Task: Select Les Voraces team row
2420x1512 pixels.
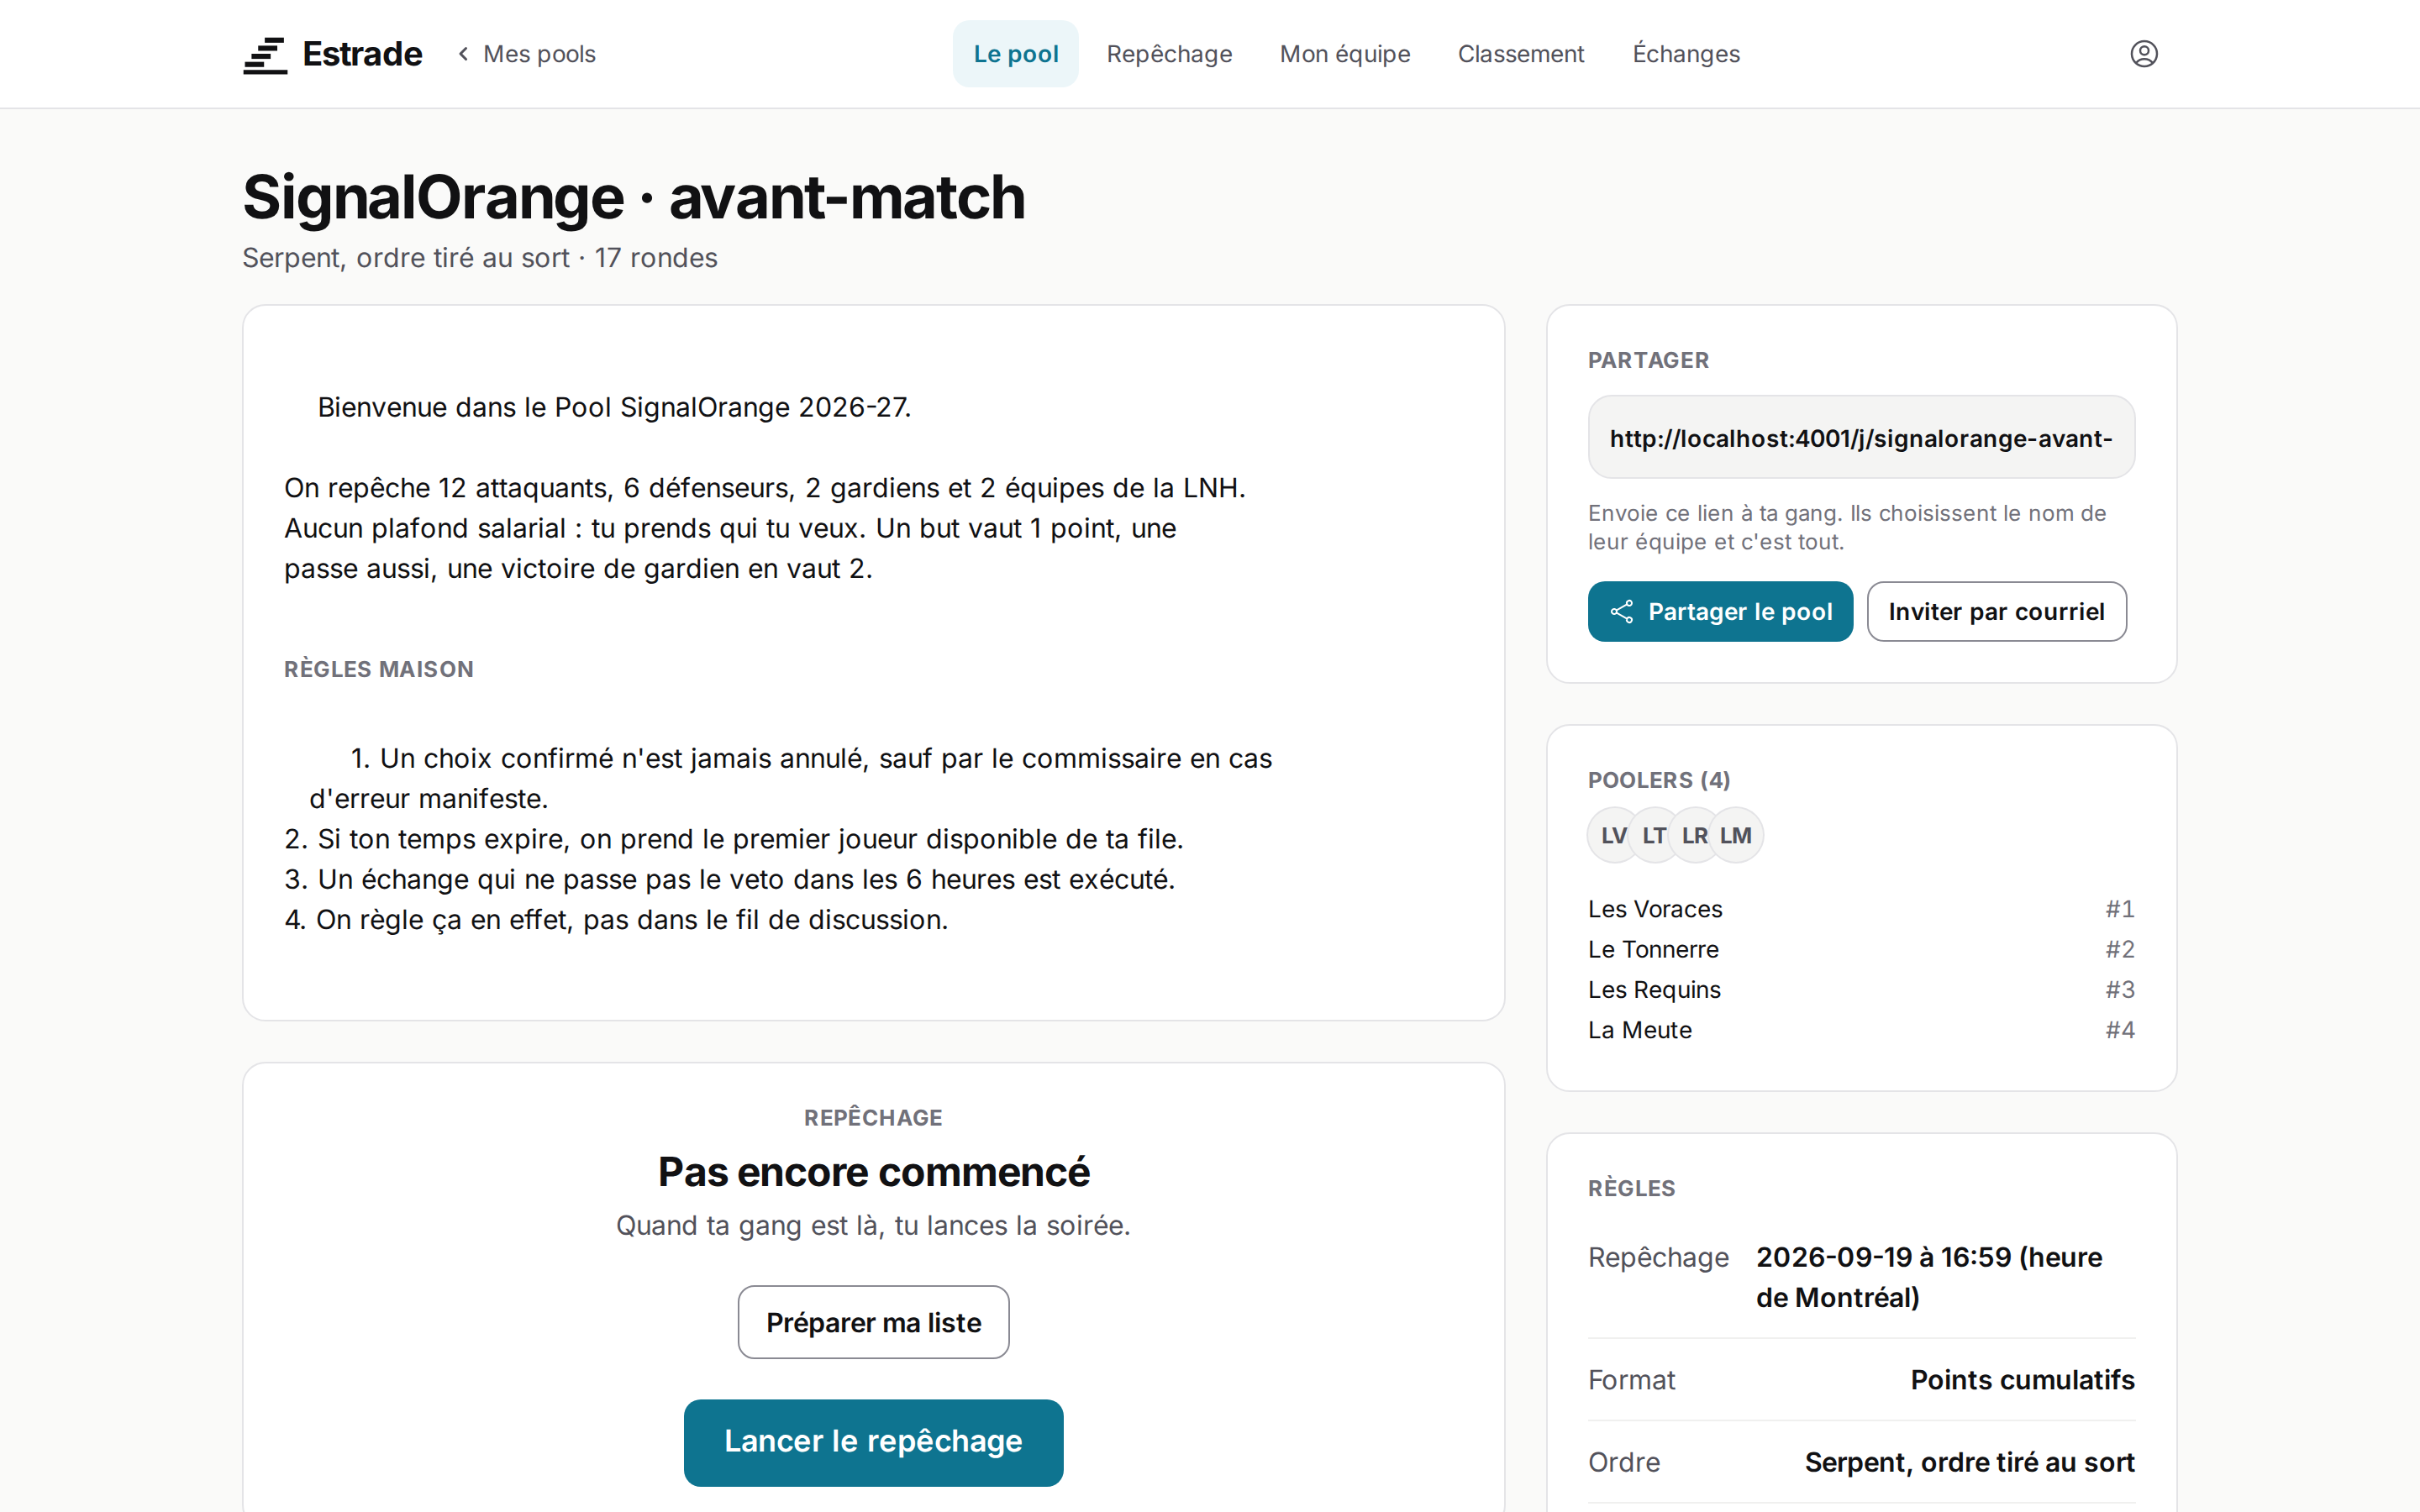Action: (1861, 909)
